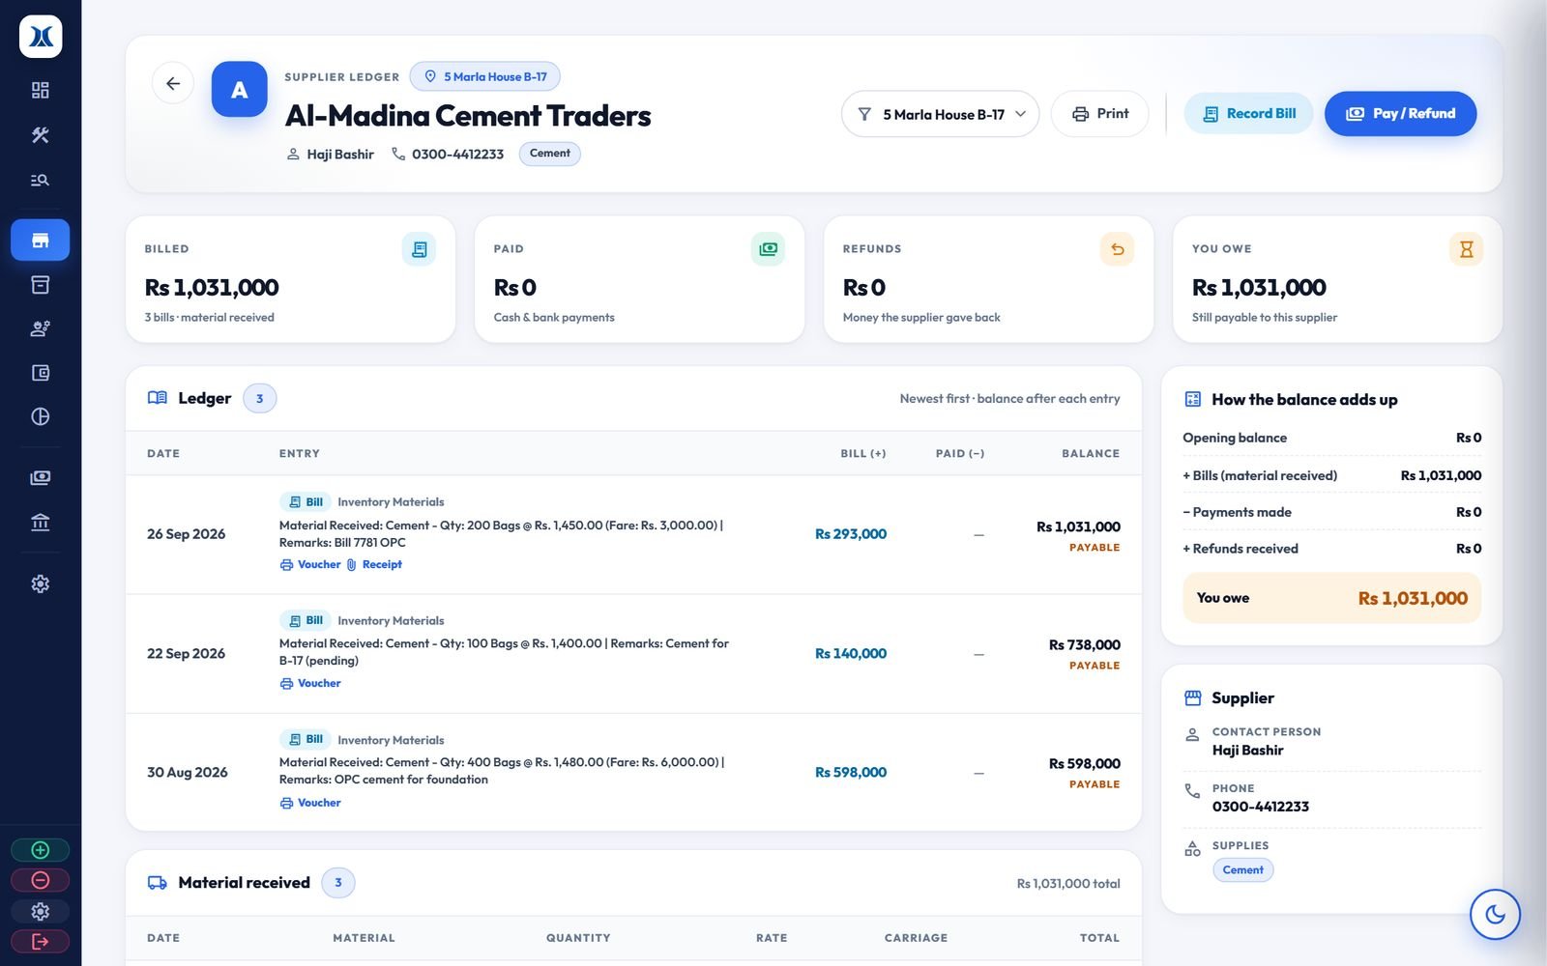Open the bank building icon in sidebar
This screenshot has width=1547, height=966.
[40, 522]
